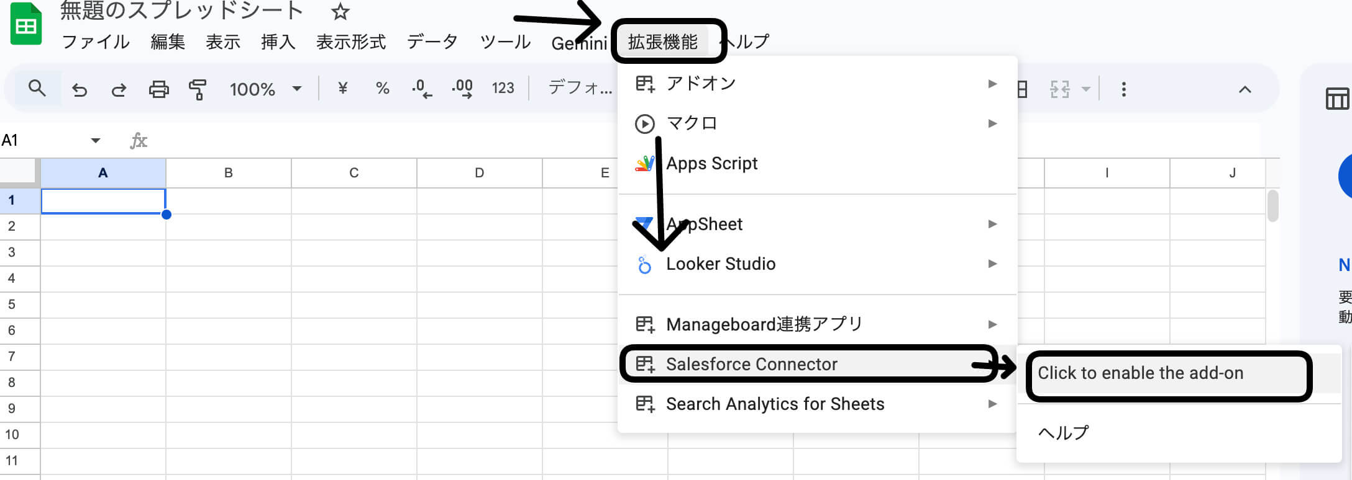Open the Google Sheets home icon

tap(26, 24)
